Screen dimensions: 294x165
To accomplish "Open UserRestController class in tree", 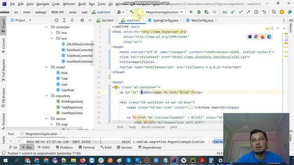I will (x=77, y=61).
